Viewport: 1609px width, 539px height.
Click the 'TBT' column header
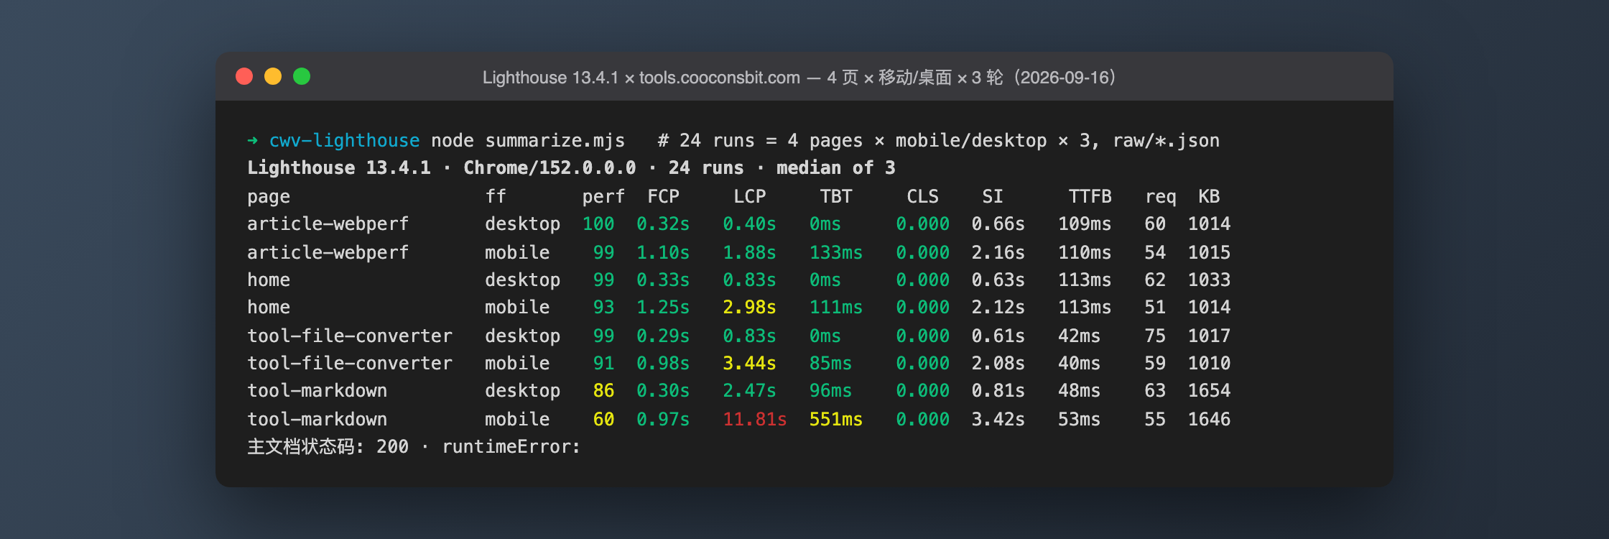(836, 196)
